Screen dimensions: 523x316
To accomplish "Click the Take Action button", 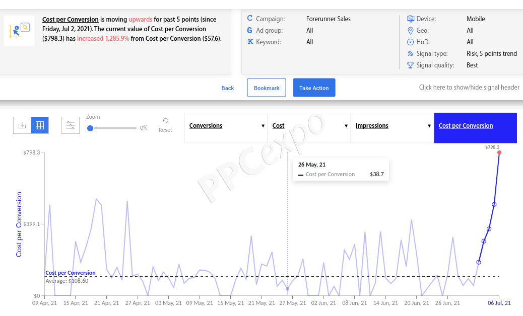I will click(x=314, y=88).
